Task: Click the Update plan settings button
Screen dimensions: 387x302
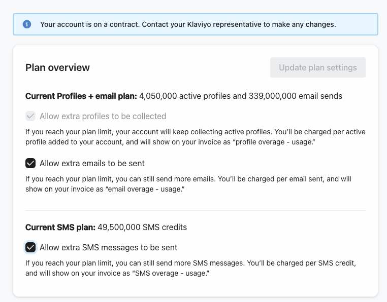Action: pos(317,67)
